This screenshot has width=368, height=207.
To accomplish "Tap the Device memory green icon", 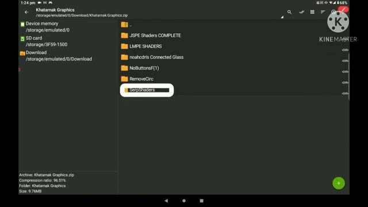I will pyautogui.click(x=22, y=24).
